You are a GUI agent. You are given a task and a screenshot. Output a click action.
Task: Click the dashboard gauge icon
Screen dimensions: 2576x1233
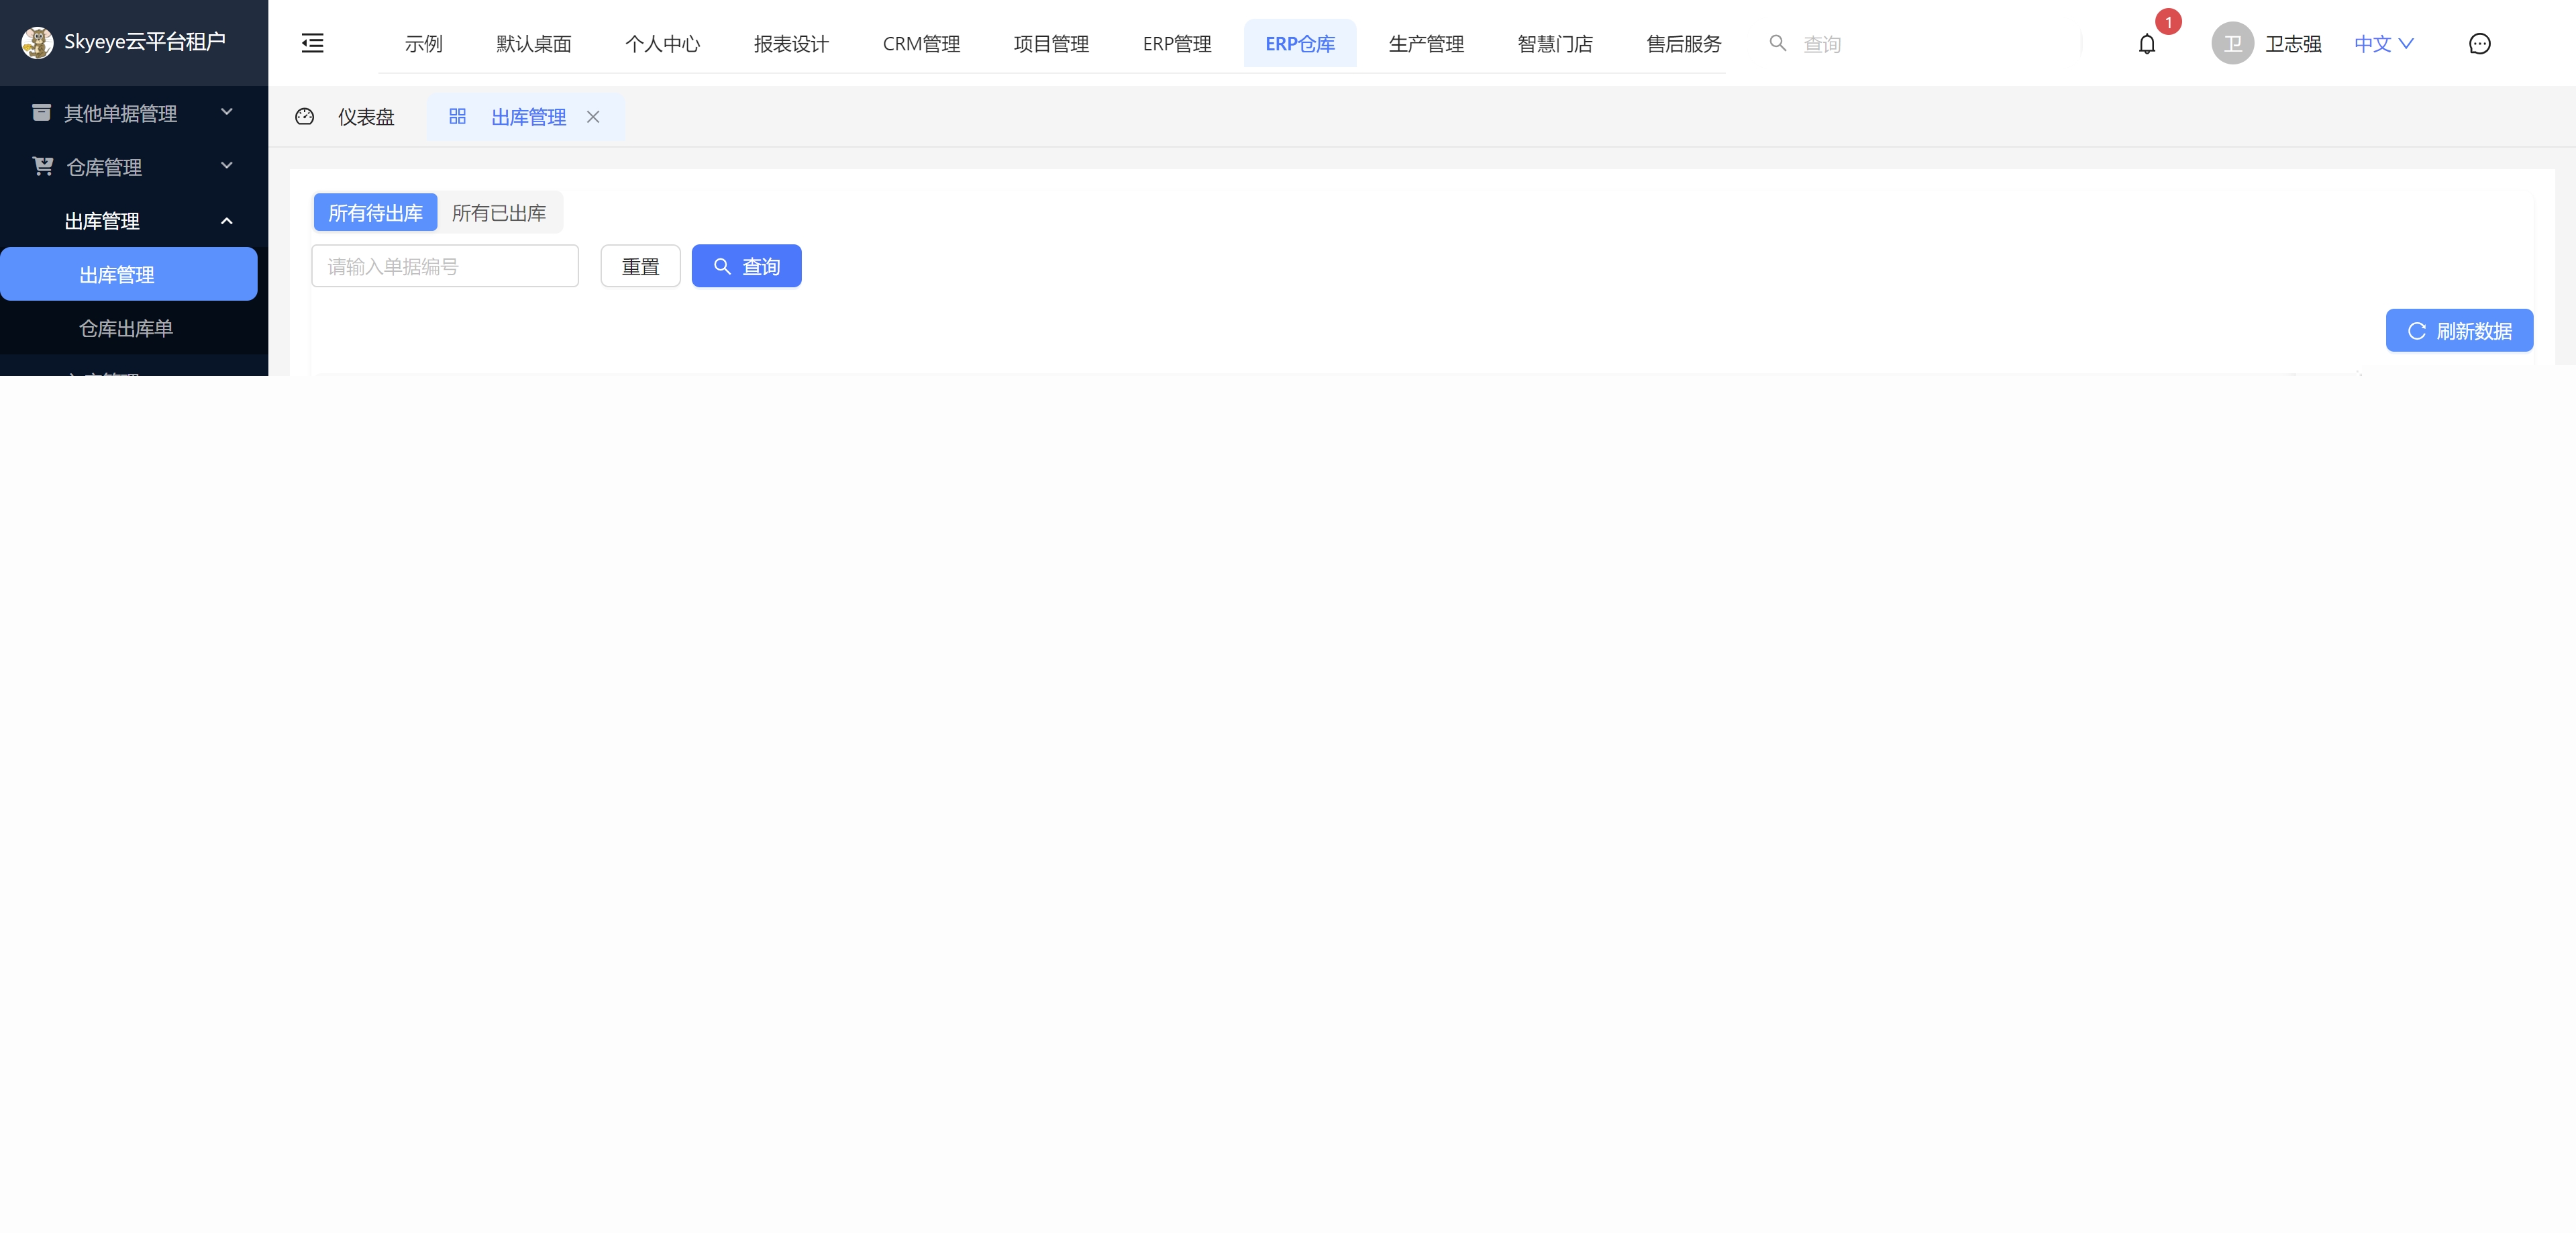coord(305,117)
